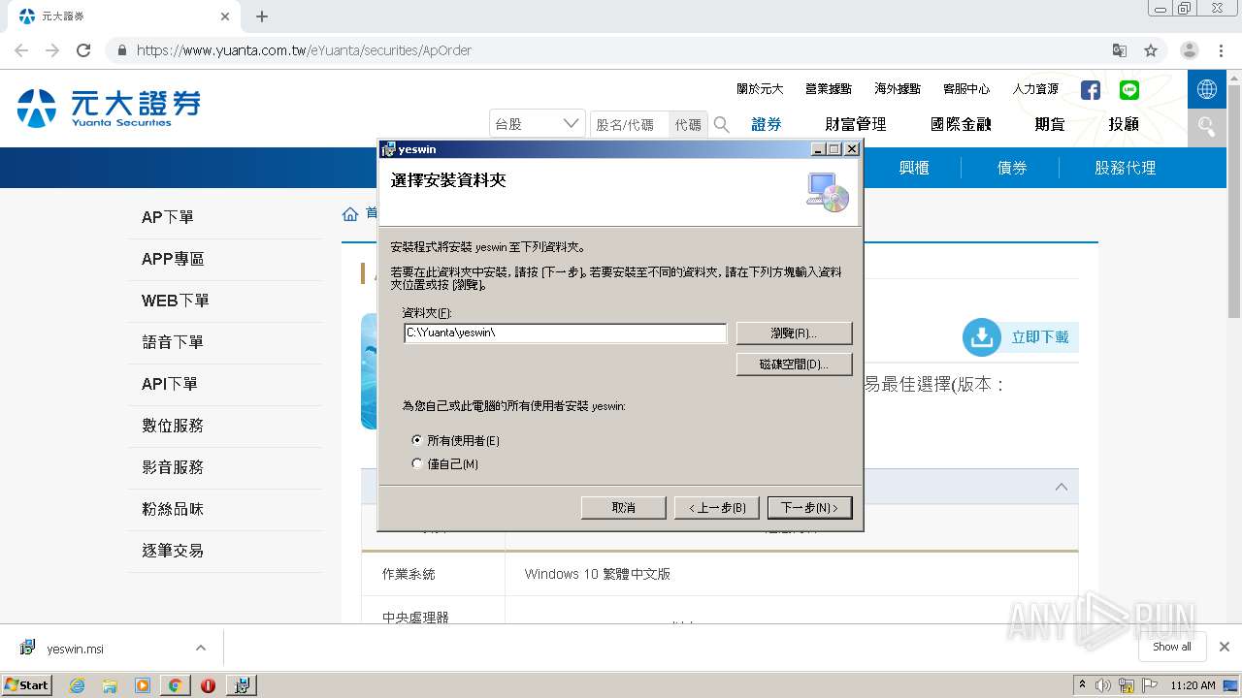Image resolution: width=1242 pixels, height=698 pixels.
Task: Click the 股名/代碼 search field
Action: pos(629,124)
